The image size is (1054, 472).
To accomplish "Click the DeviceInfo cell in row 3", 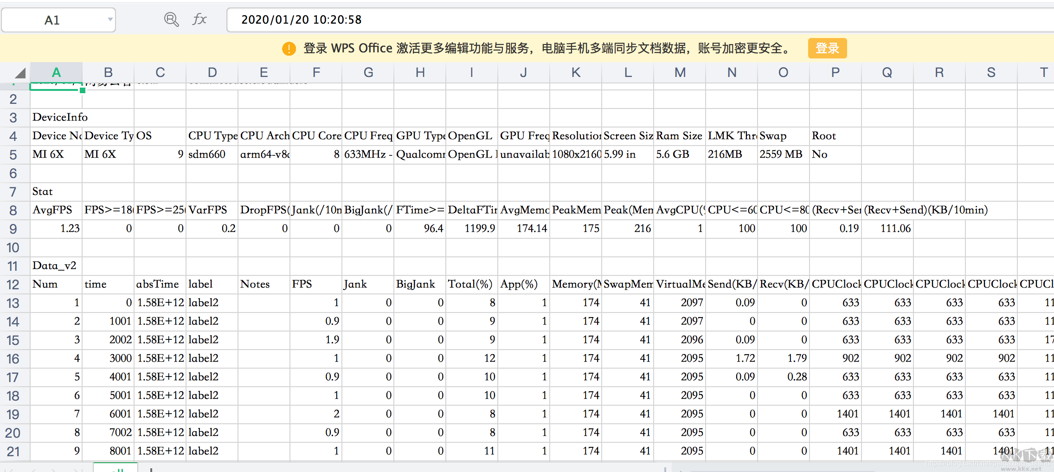I will click(57, 117).
